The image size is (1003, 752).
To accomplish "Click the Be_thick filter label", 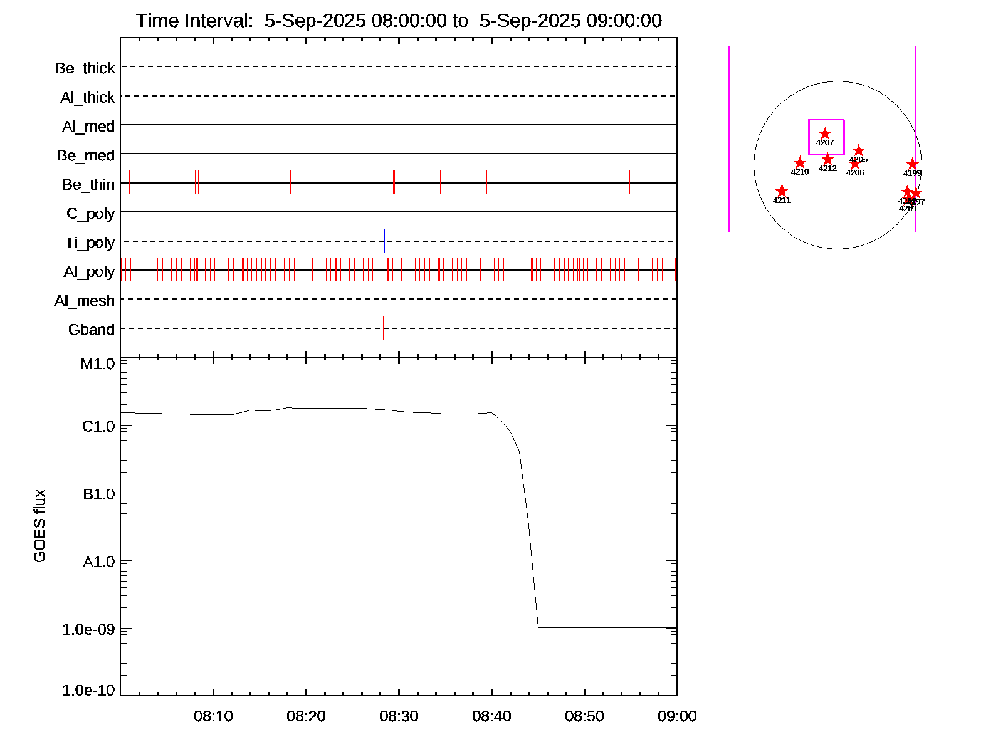I will coord(85,68).
